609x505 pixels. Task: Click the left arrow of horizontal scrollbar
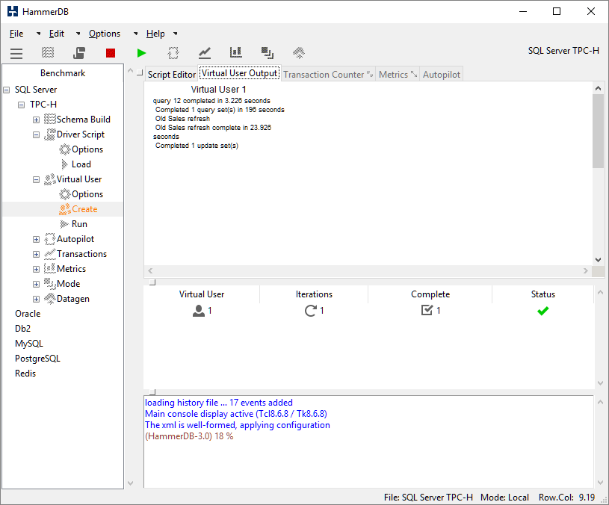click(150, 270)
